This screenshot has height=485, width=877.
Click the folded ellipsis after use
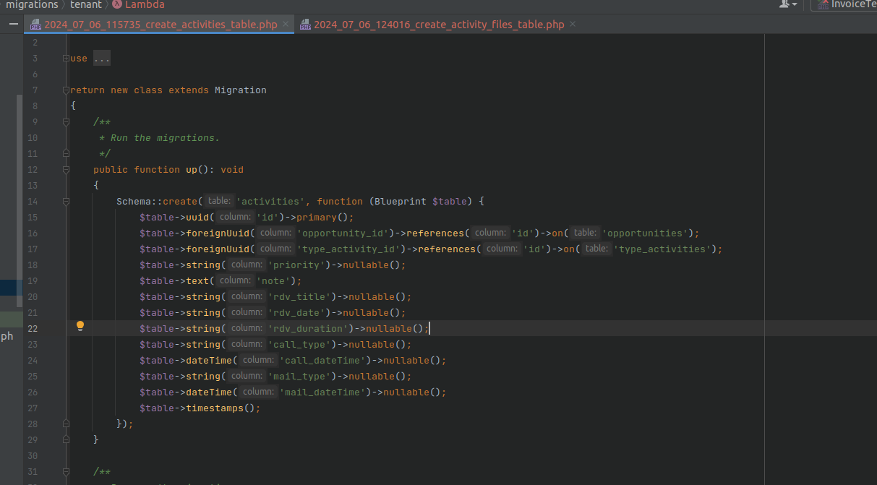click(x=102, y=59)
